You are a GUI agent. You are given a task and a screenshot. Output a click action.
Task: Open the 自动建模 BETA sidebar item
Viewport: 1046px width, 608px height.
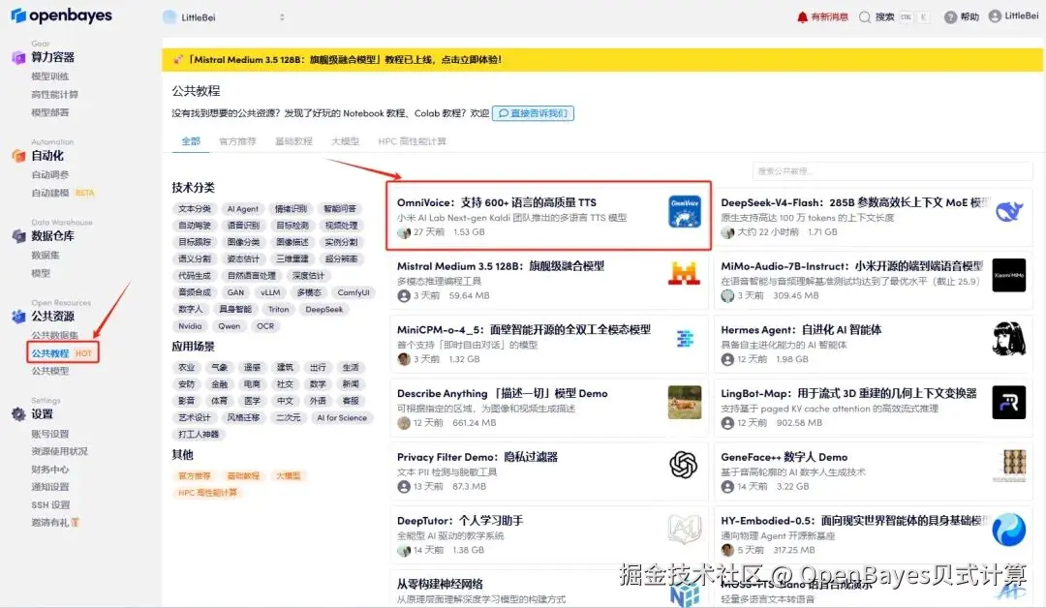point(63,193)
